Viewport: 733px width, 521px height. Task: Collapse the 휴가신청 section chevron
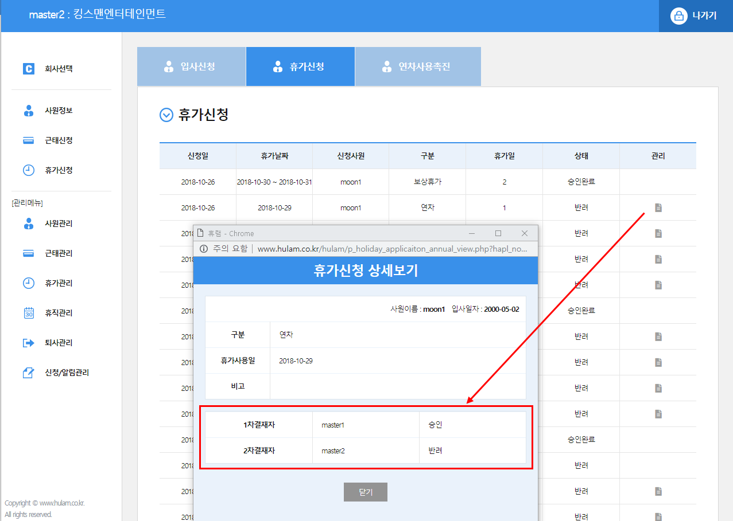tap(166, 115)
